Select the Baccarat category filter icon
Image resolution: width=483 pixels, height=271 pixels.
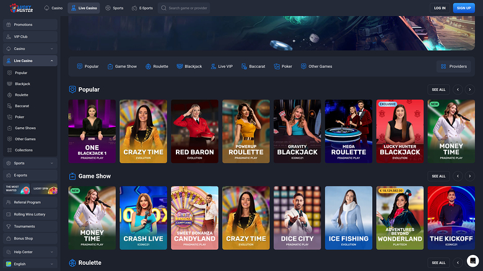click(244, 66)
